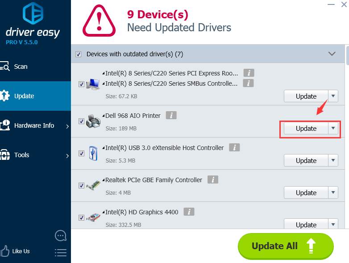Open Update dropdown arrow for Intel 8 Series

click(x=333, y=96)
